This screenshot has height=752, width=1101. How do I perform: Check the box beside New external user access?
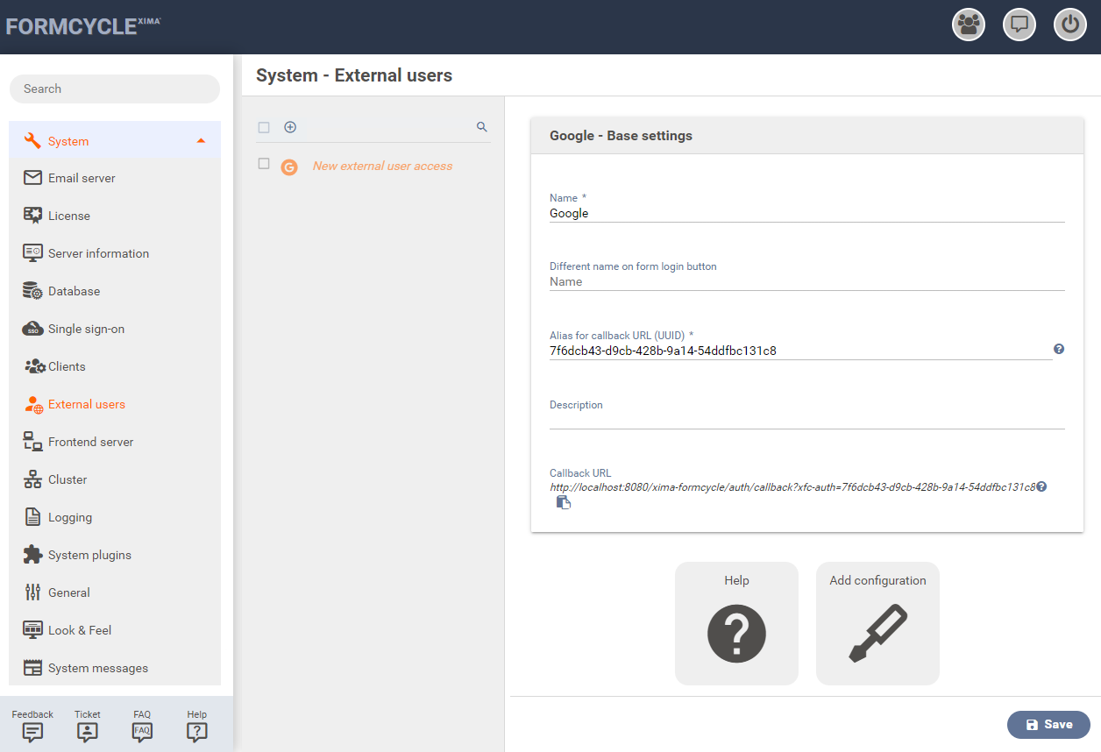coord(264,164)
